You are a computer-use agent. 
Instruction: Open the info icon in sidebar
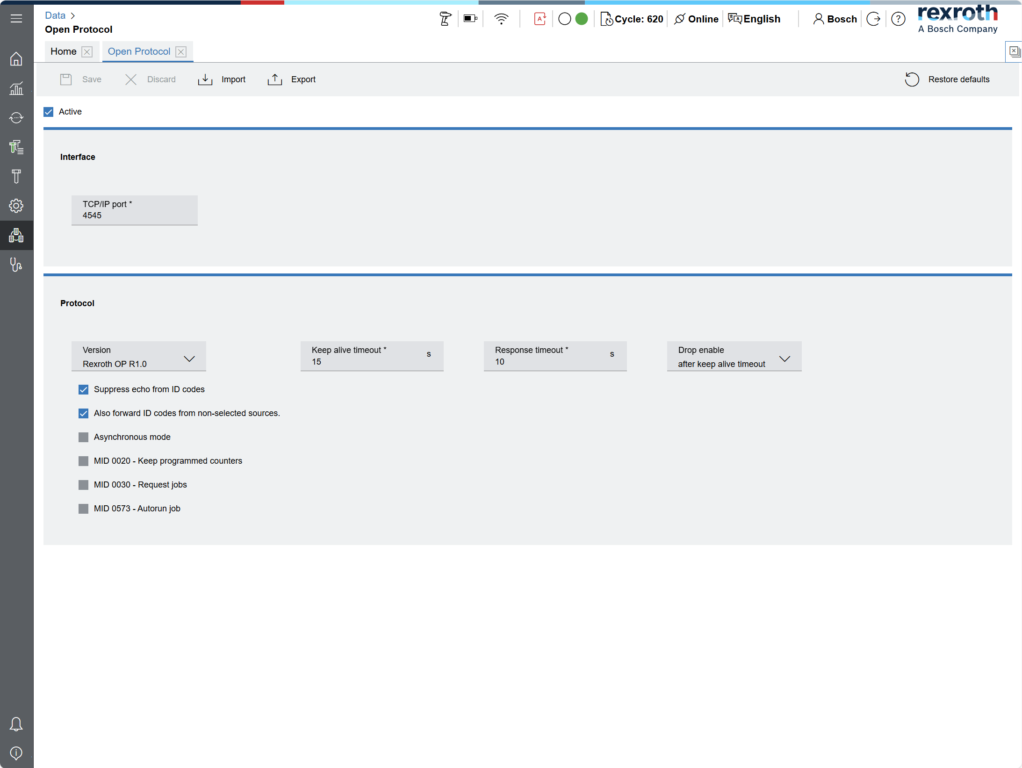coord(16,753)
